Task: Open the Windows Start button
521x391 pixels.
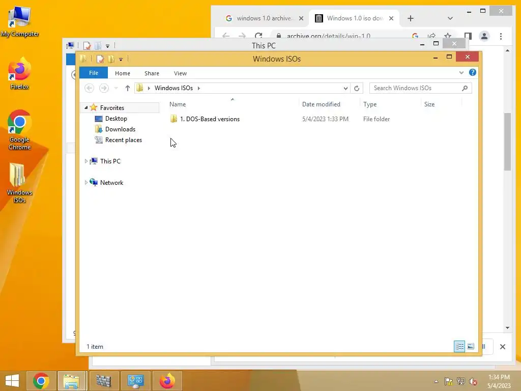Action: pos(12,380)
